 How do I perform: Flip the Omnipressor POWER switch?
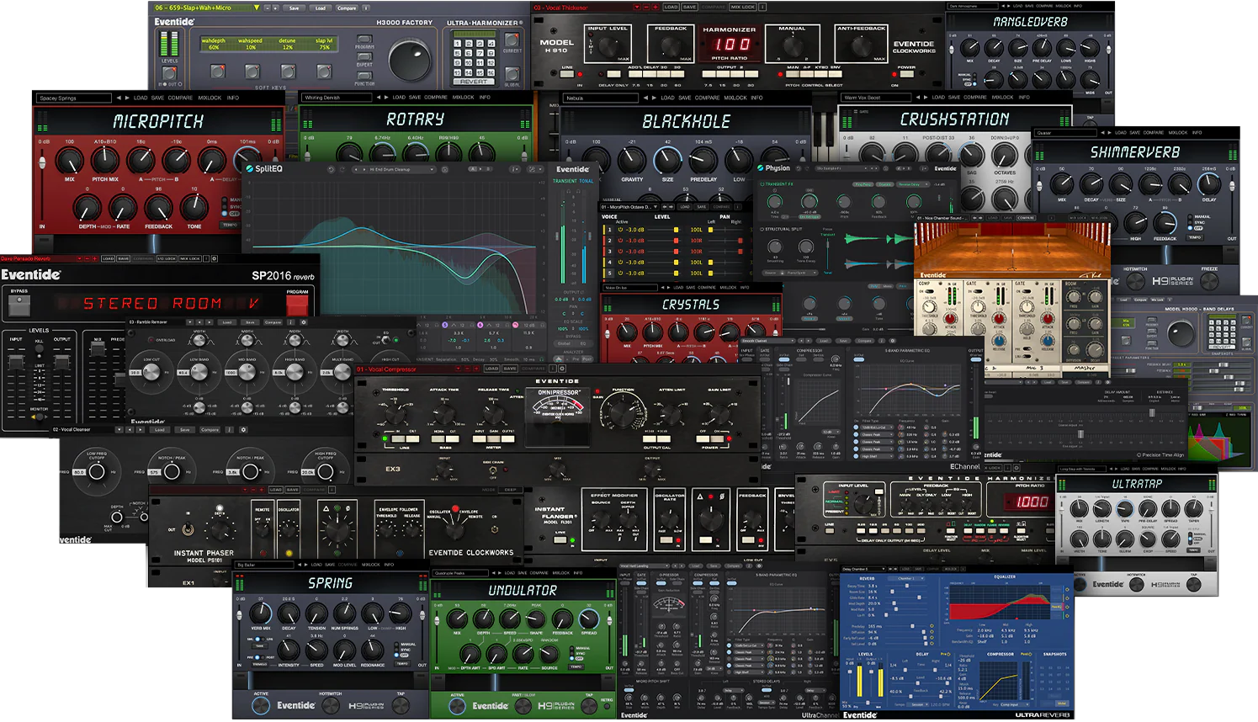[711, 439]
